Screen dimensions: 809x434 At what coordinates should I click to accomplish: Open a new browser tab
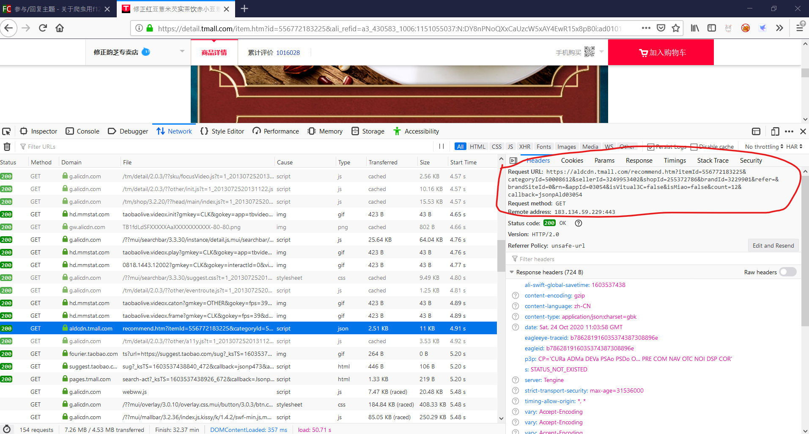click(244, 8)
